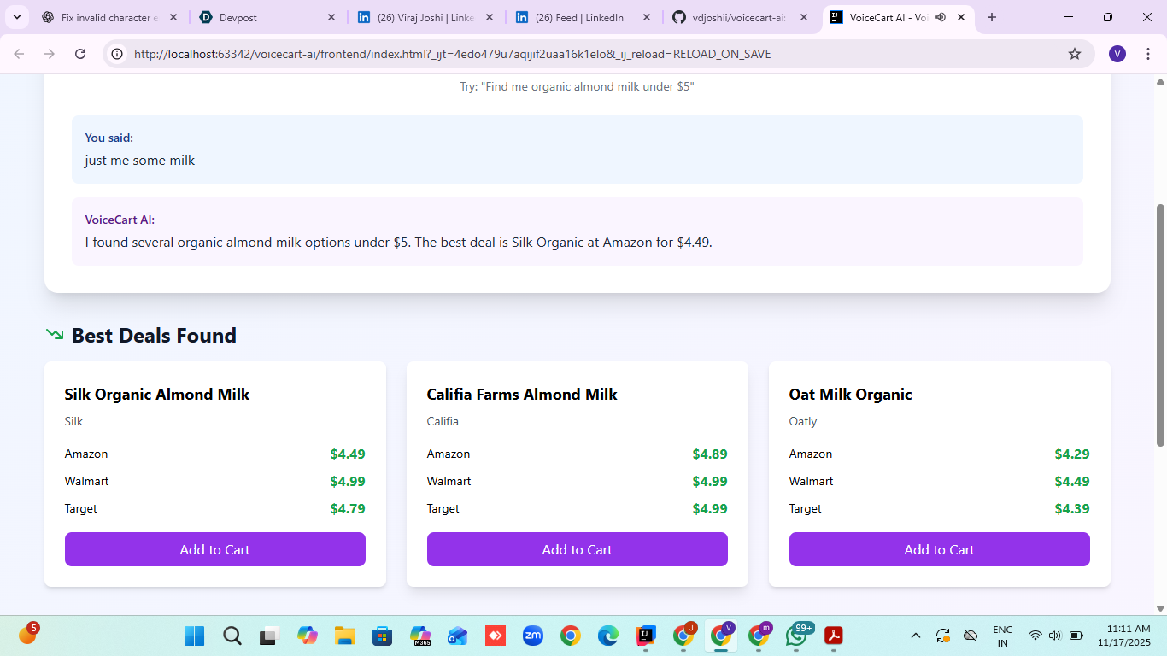Screen dimensions: 1167x656
Task: Open the Chrome profile avatar
Action: point(1117,54)
